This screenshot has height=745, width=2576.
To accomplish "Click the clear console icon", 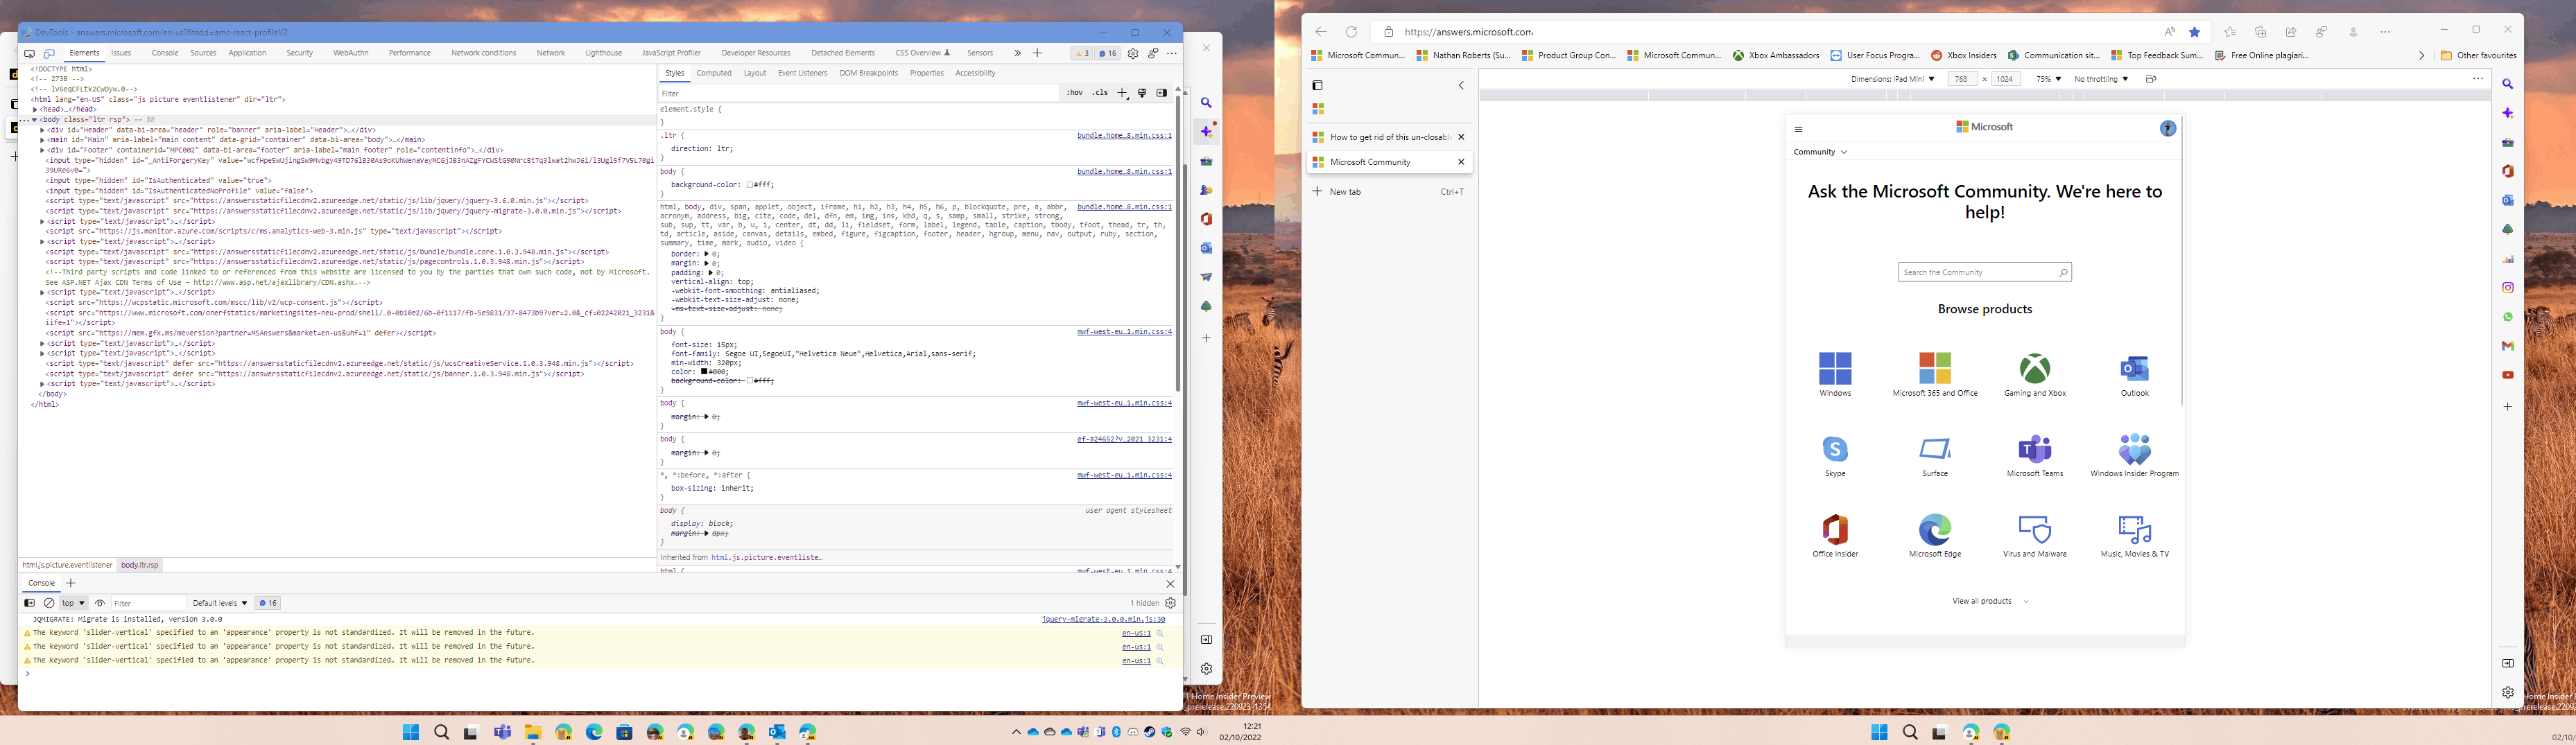I will pos(49,603).
